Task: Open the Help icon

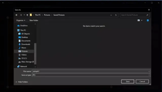Action: 148,20
